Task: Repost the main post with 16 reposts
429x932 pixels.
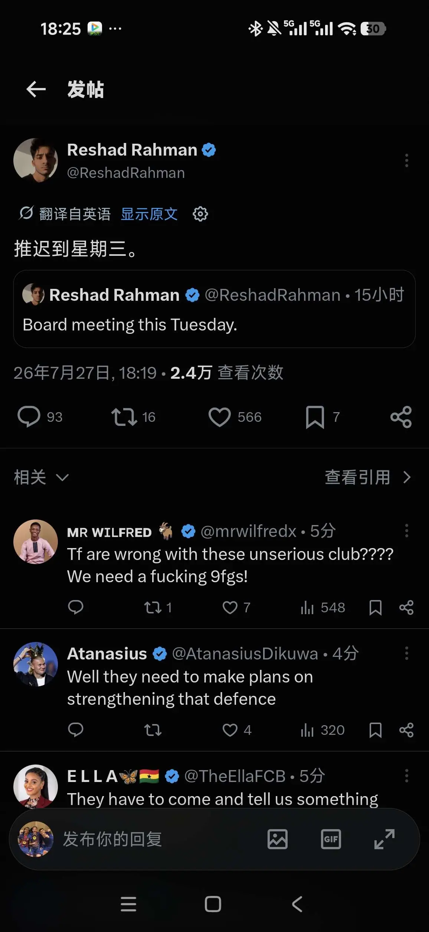Action: (124, 417)
